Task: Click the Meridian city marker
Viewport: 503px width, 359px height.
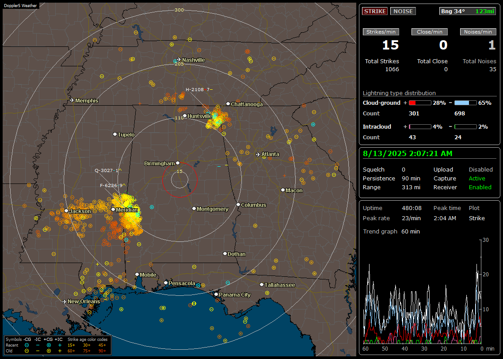Action: coord(113,210)
